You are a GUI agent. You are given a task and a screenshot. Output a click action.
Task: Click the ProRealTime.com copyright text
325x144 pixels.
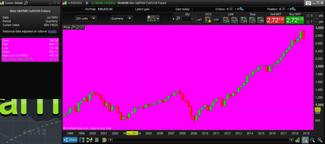tap(76, 128)
